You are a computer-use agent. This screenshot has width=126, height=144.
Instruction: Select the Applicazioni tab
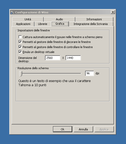[23, 24]
